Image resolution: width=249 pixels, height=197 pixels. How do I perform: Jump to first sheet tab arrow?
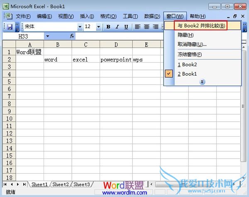(x=5, y=184)
